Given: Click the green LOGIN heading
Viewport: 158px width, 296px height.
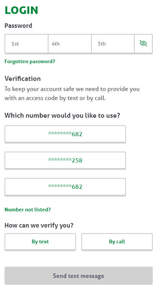Looking at the screenshot, I should click(21, 11).
